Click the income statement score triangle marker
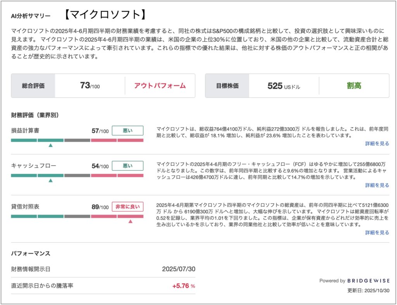397x305 pixels. (50, 145)
